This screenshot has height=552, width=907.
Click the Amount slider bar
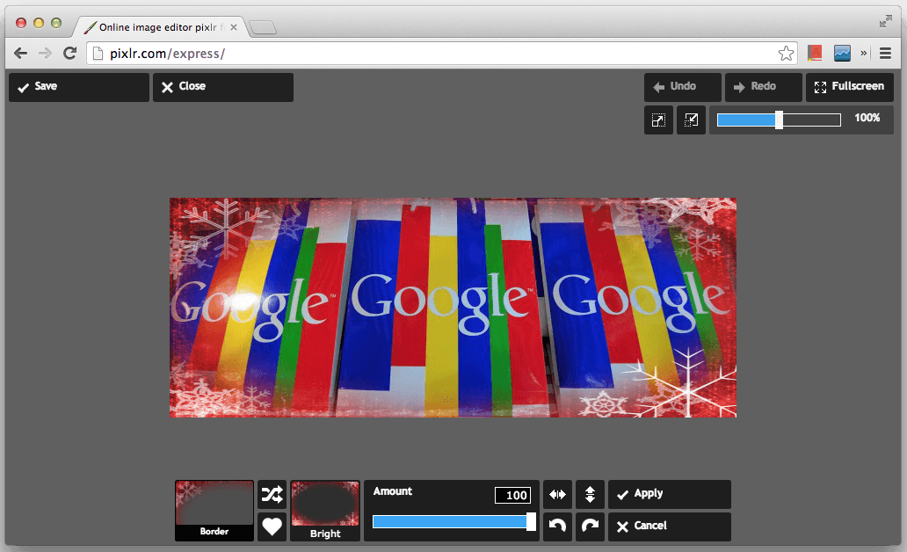452,522
